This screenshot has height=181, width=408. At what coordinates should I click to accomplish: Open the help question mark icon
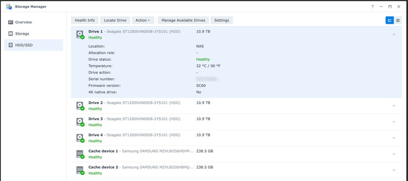[372, 6]
